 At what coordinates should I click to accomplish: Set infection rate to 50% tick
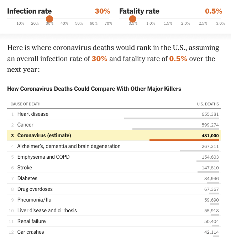click(x=79, y=19)
